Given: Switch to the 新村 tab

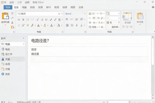Looking at the screenshot, I should pyautogui.click(x=49, y=7).
